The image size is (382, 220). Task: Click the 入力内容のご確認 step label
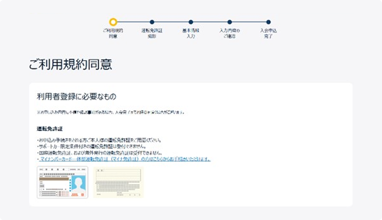[230, 33]
